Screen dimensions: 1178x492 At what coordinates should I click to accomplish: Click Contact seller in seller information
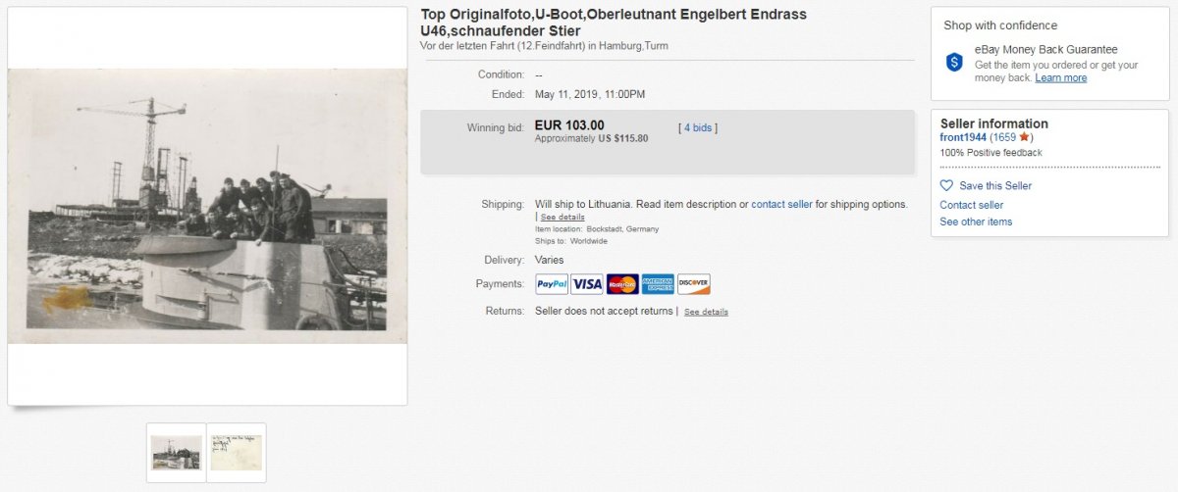point(971,205)
